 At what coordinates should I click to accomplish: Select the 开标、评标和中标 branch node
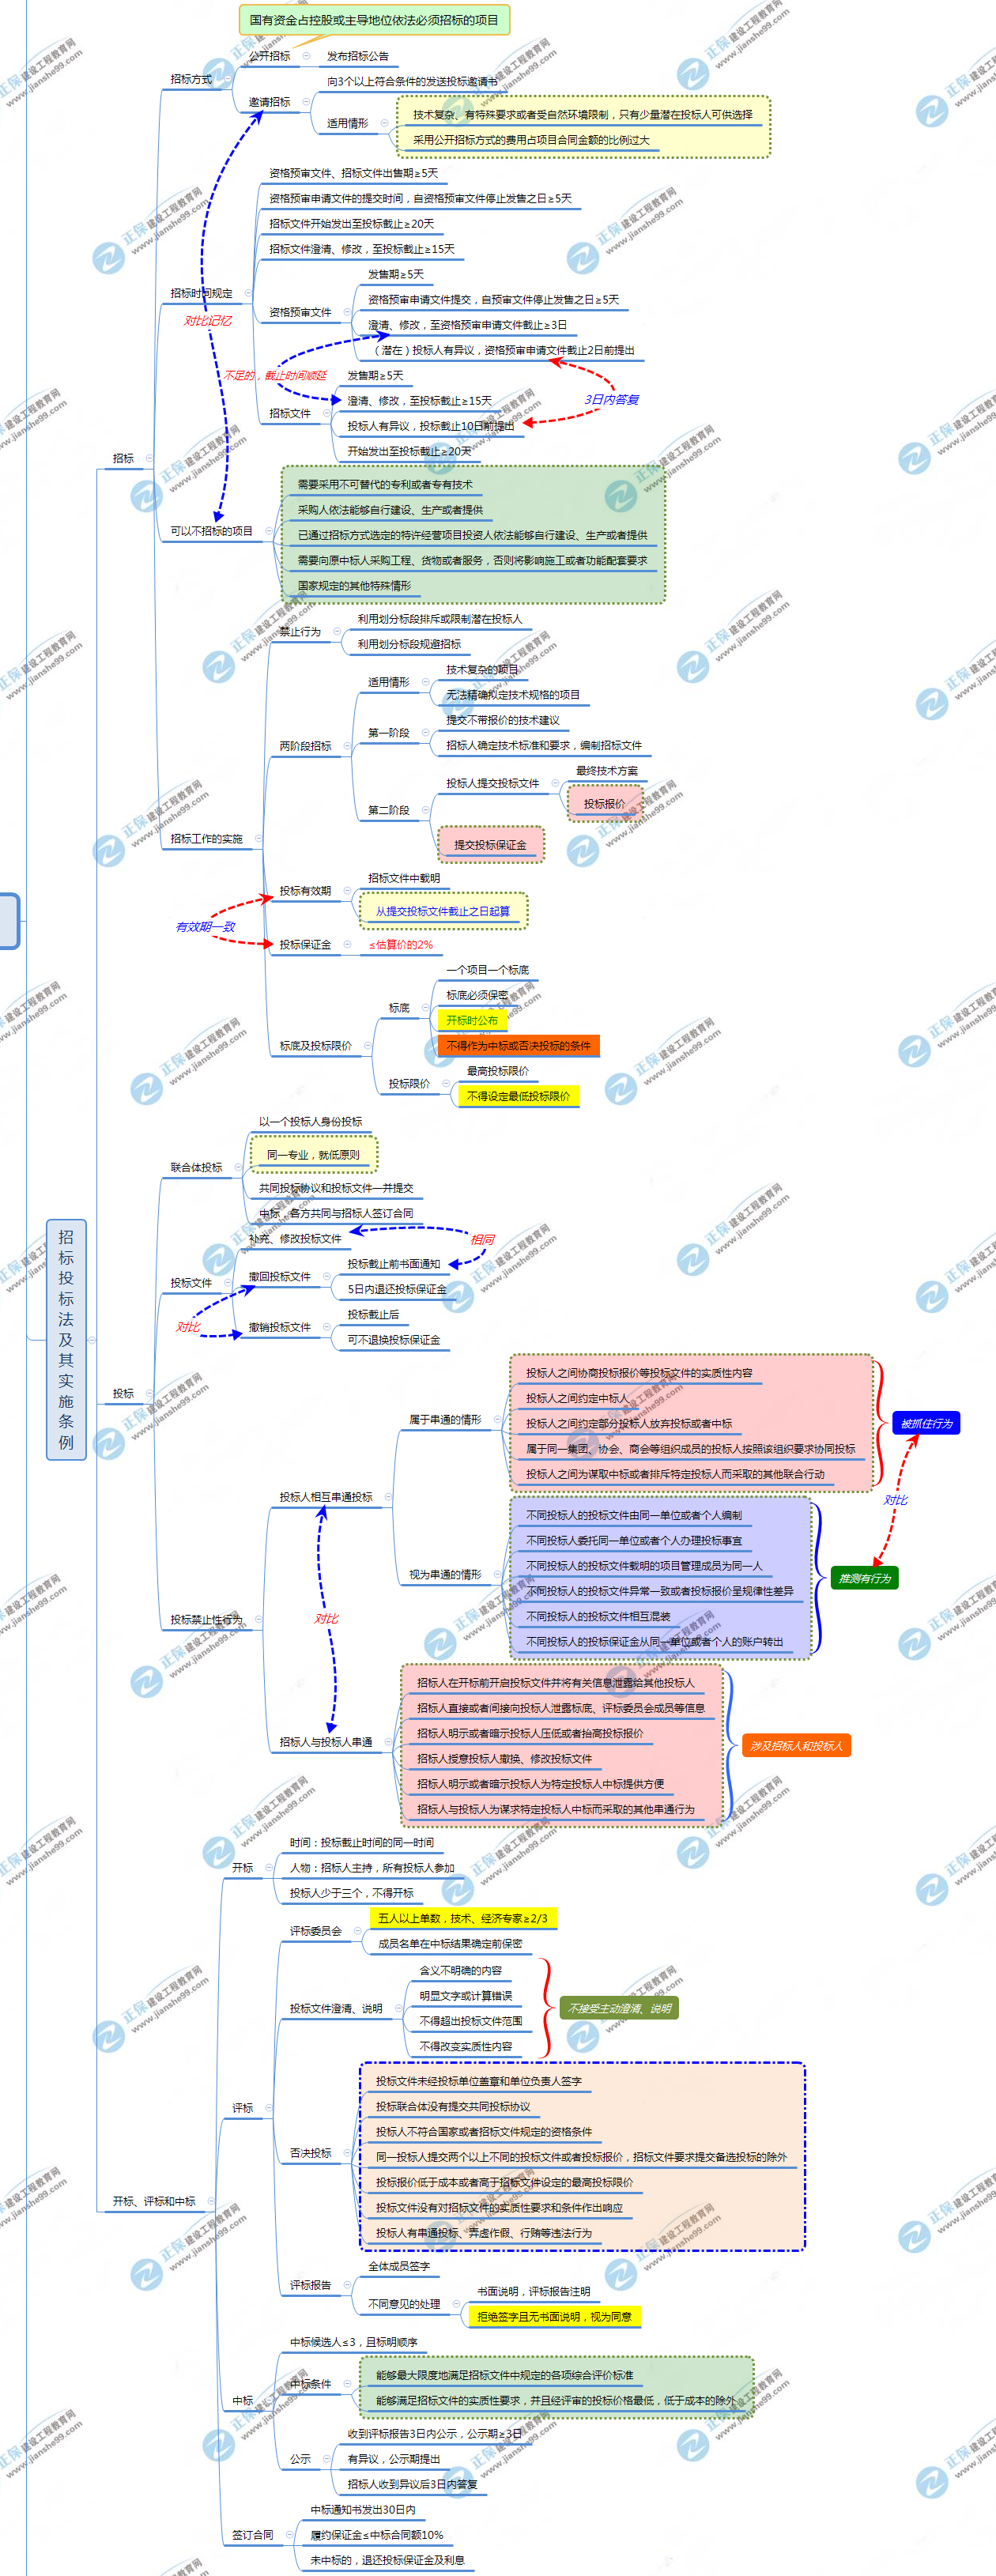coord(153,2201)
